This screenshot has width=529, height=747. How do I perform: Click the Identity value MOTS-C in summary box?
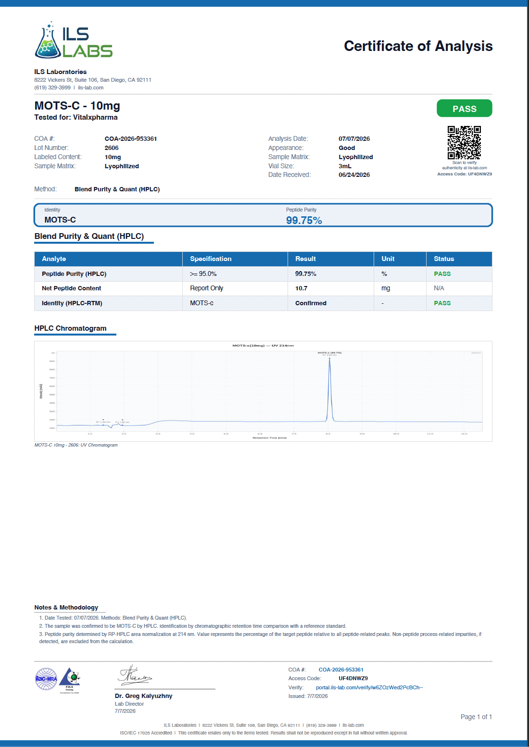[60, 220]
